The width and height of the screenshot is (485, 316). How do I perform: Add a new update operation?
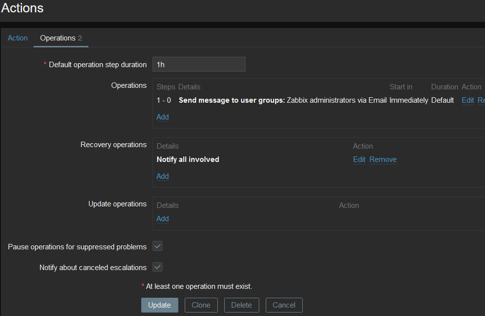pos(162,219)
